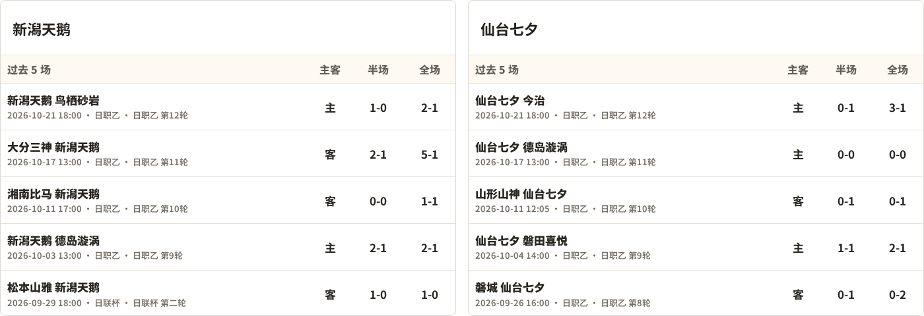Click the 1-1 full-time score for 湘南比马 match
This screenshot has width=924, height=316.
(430, 201)
